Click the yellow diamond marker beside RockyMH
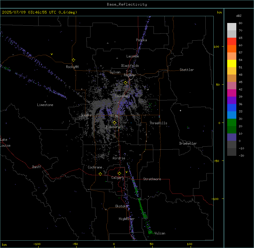The width and height of the screenshot is (254, 248). (73, 60)
